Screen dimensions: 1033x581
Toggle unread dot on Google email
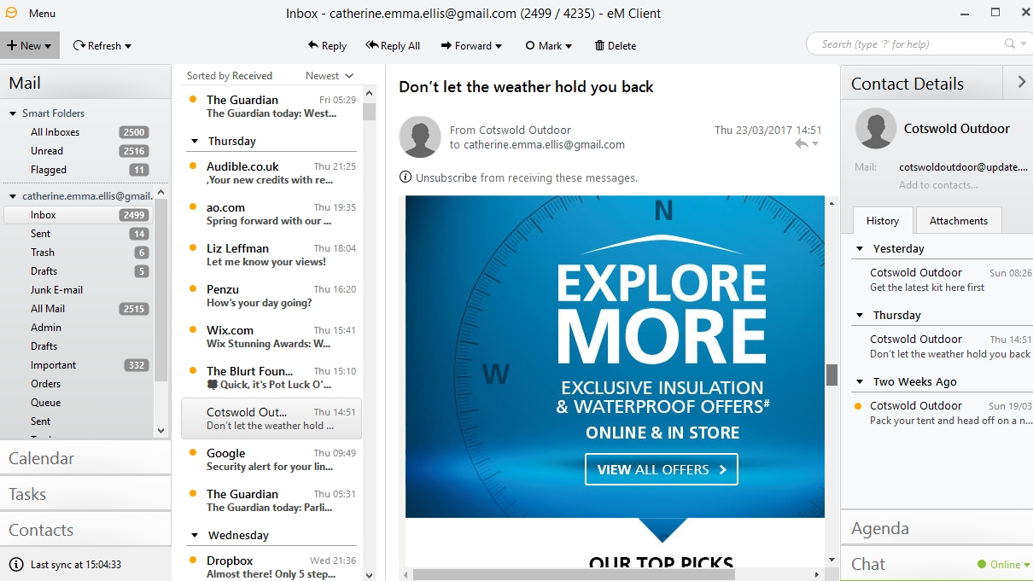194,453
